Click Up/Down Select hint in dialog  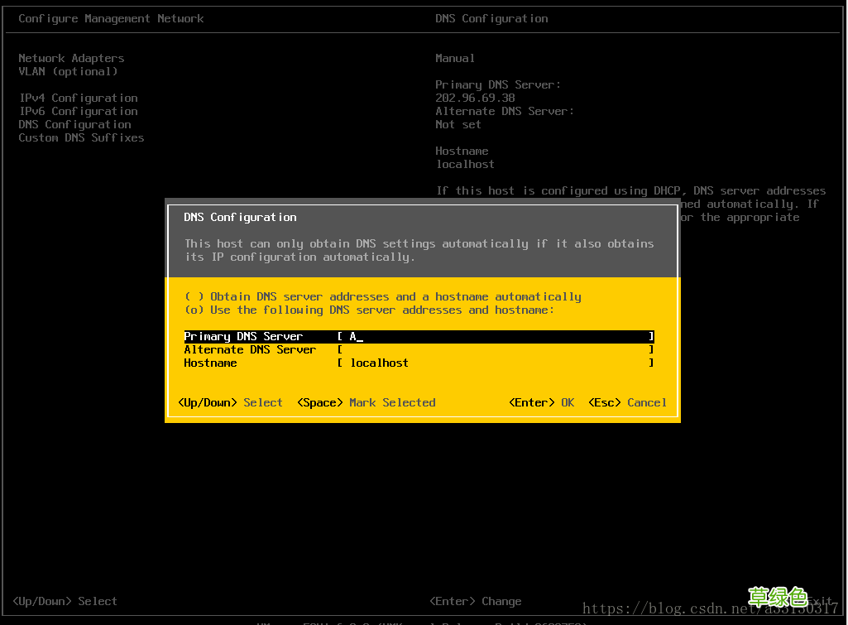point(230,402)
